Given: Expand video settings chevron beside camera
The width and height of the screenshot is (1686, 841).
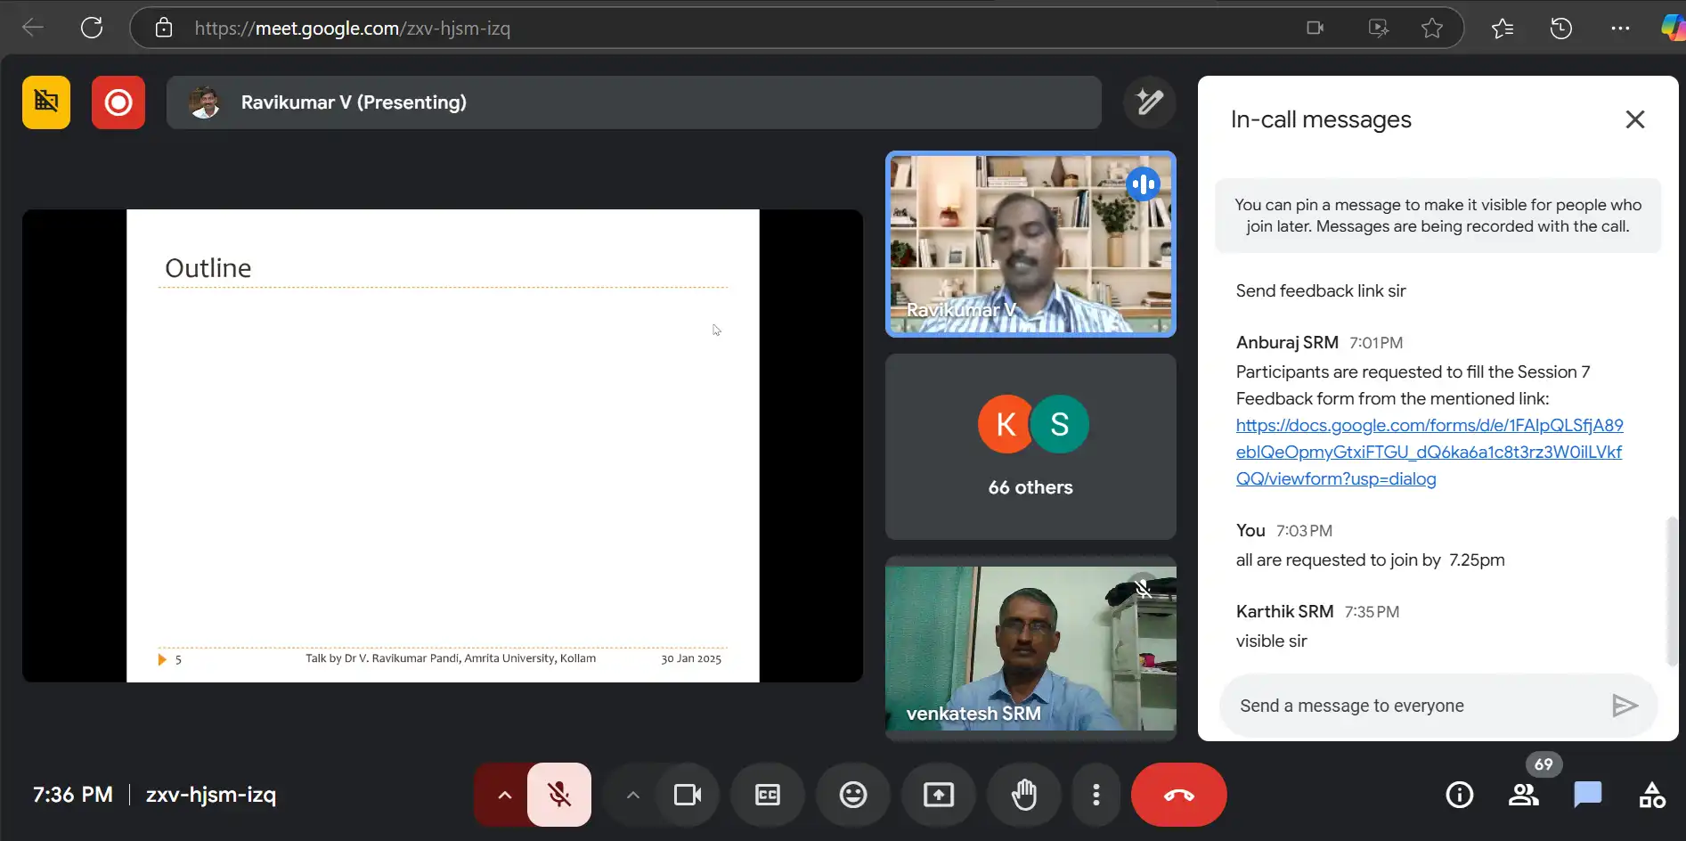Looking at the screenshot, I should pyautogui.click(x=632, y=795).
